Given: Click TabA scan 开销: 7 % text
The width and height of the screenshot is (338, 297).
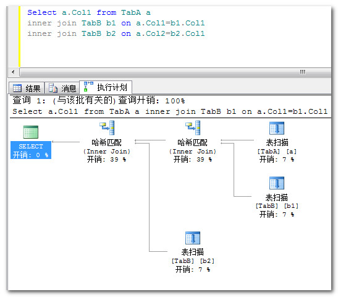Looking at the screenshot, I should [x=277, y=160].
